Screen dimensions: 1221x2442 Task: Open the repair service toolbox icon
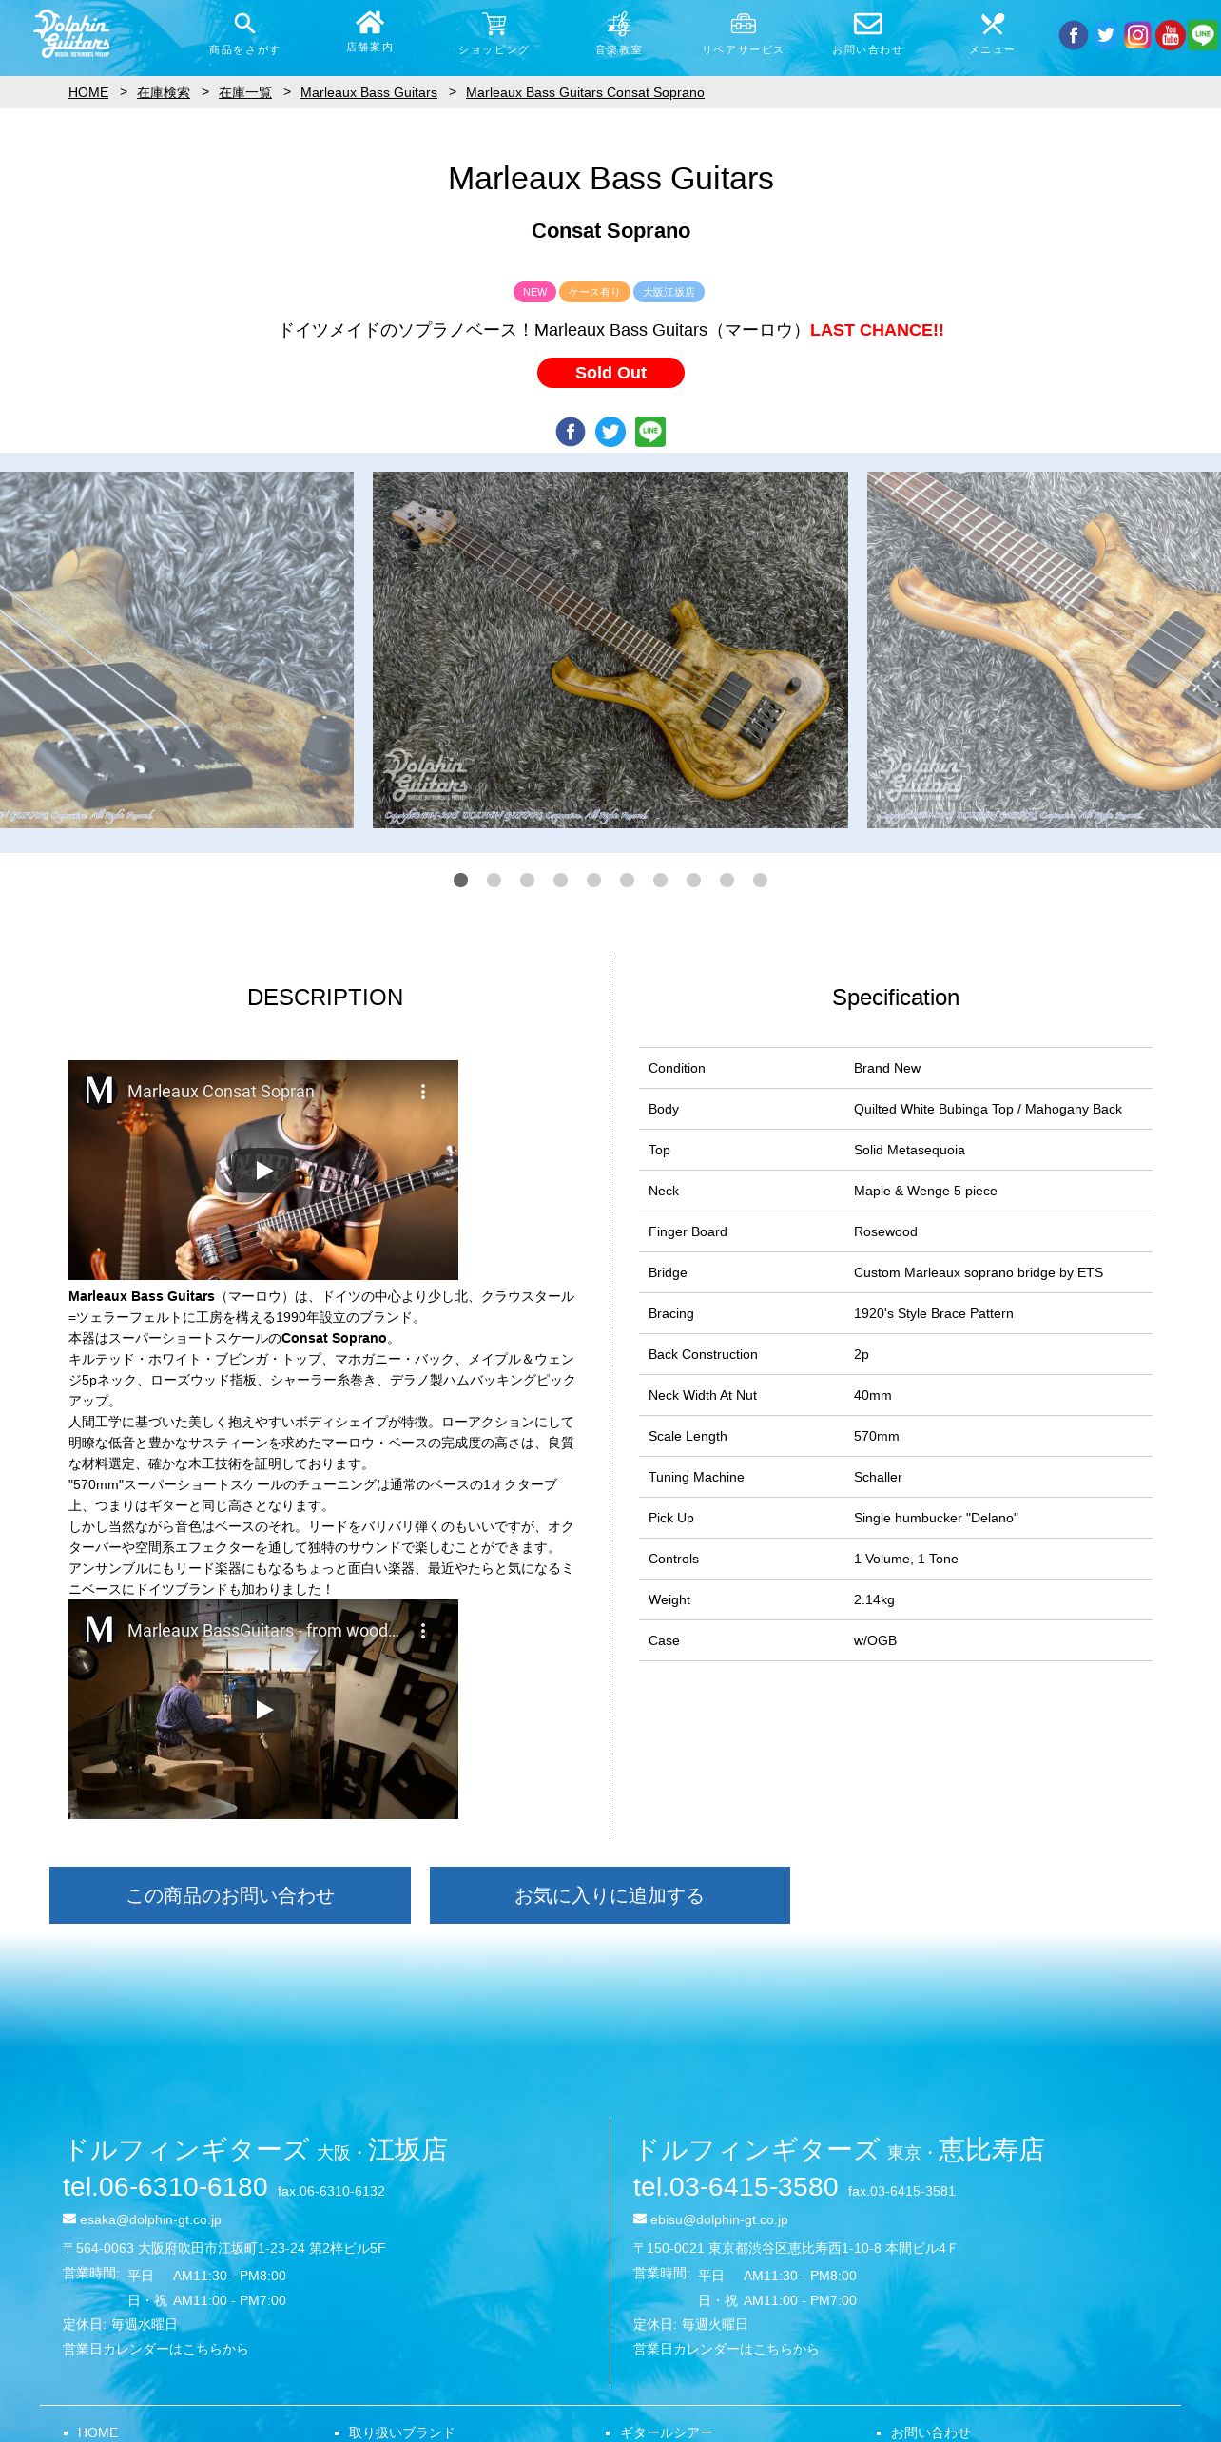click(x=743, y=24)
